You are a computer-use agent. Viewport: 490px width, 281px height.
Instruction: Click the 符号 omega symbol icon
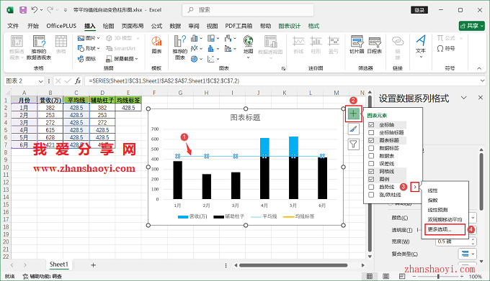tap(440, 49)
